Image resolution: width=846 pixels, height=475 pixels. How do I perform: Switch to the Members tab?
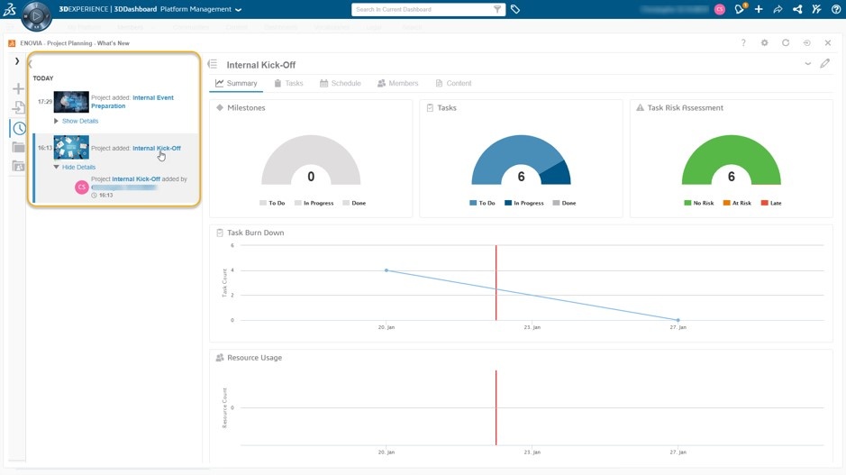(x=397, y=83)
